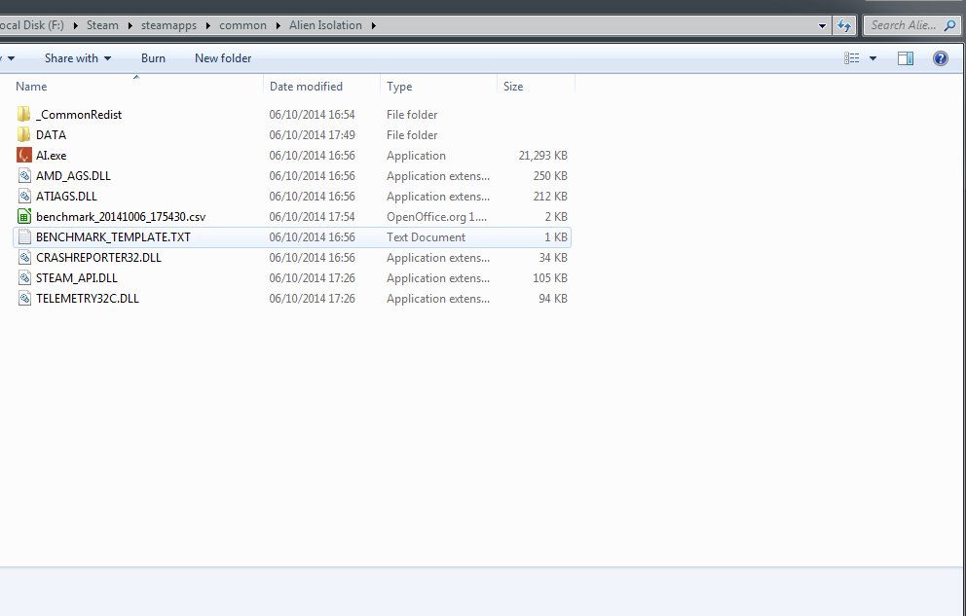Click the Alien Isolation breadcrumb
The height and width of the screenshot is (616, 966).
point(325,25)
